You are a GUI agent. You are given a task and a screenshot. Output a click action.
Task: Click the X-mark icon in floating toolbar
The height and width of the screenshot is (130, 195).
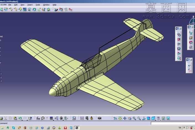[x=179, y=53]
